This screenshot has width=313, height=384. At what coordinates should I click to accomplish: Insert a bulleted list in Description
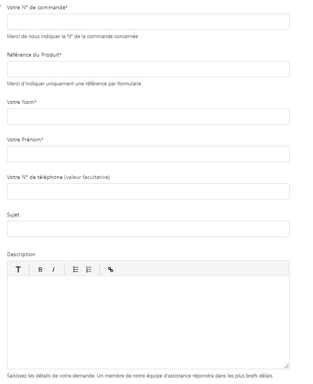76,270
